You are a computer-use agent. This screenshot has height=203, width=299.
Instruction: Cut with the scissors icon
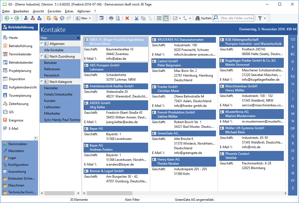point(136,18)
